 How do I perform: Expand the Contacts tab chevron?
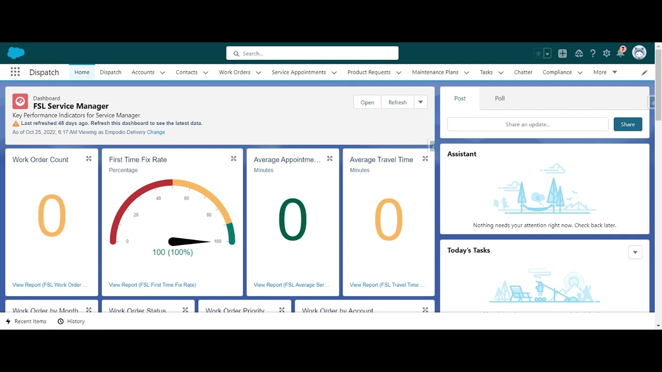click(x=205, y=73)
